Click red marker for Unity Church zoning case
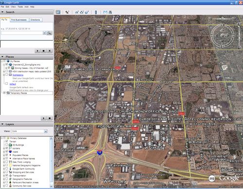This screenshot has width=243, height=189. 181,114
